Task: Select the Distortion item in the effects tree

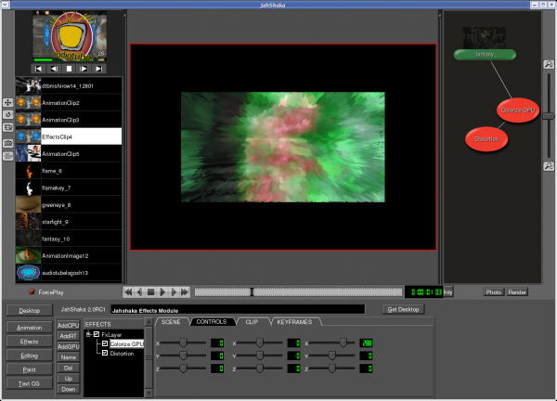Action: (x=122, y=353)
